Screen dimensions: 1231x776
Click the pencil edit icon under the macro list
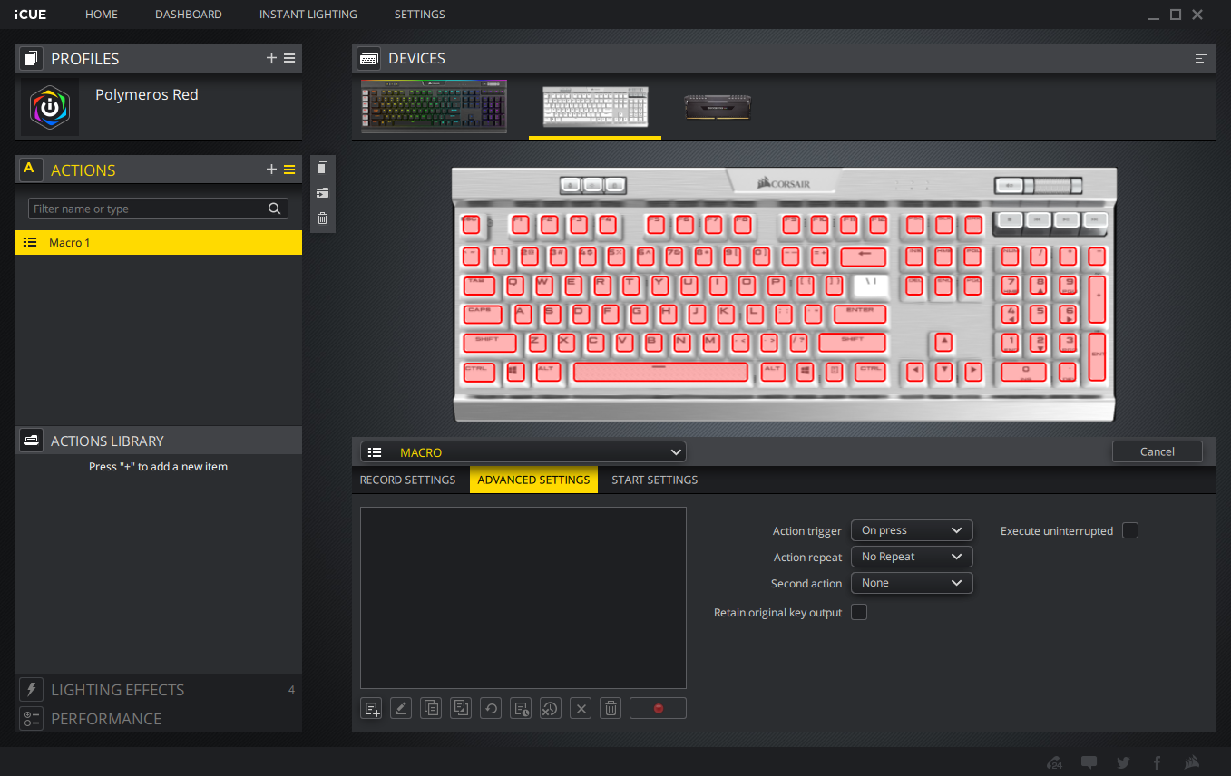click(x=401, y=708)
